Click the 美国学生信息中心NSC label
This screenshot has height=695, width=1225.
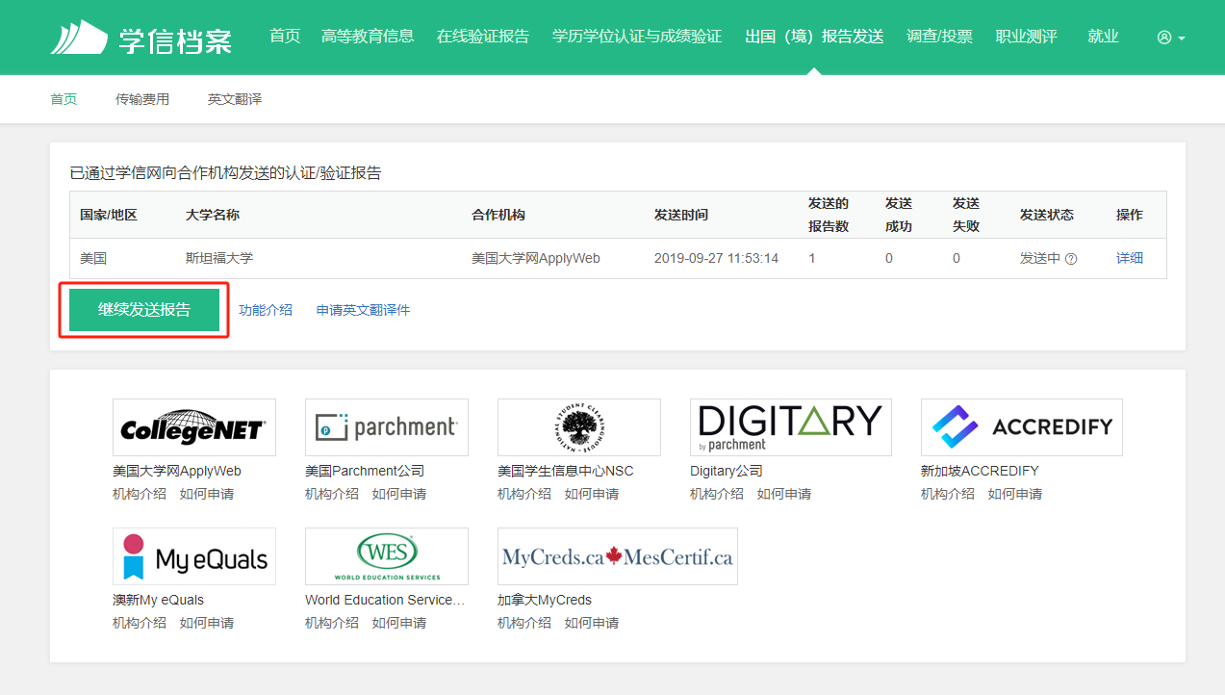566,471
